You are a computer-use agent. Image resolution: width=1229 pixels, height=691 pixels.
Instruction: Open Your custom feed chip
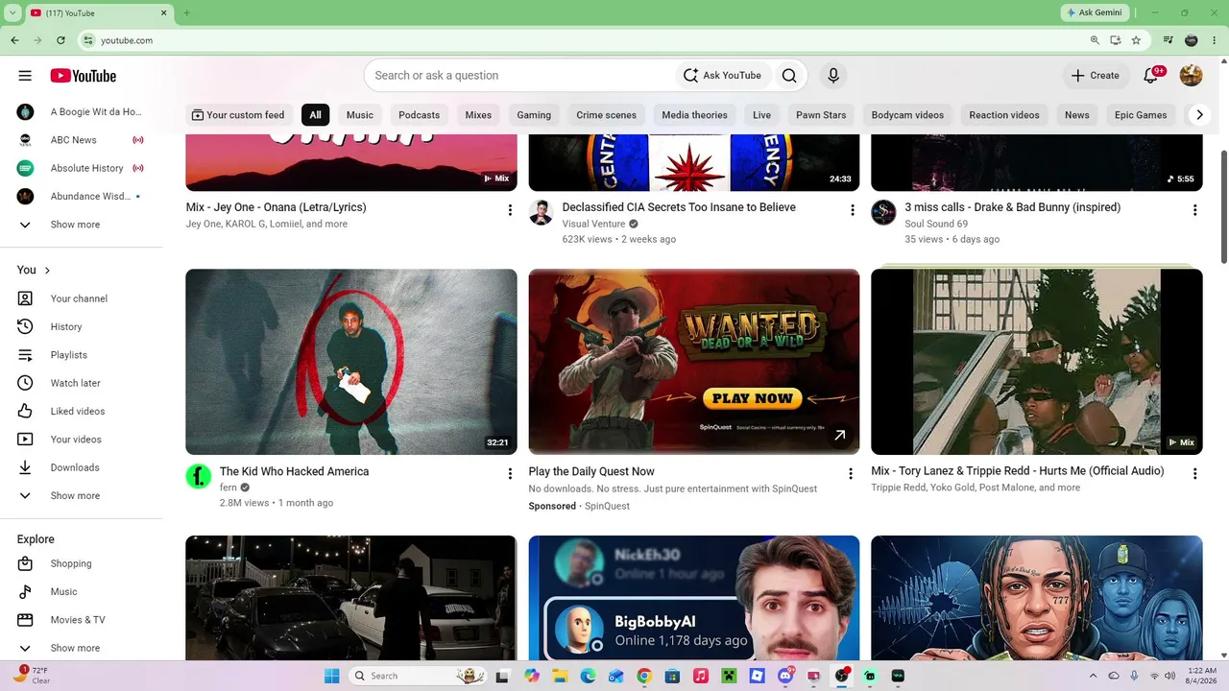[238, 115]
